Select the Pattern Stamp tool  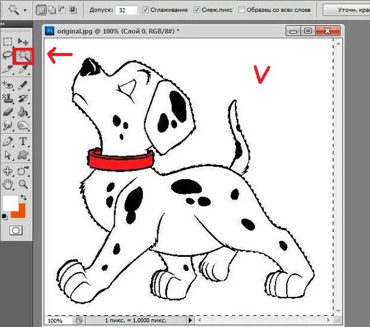[8, 99]
